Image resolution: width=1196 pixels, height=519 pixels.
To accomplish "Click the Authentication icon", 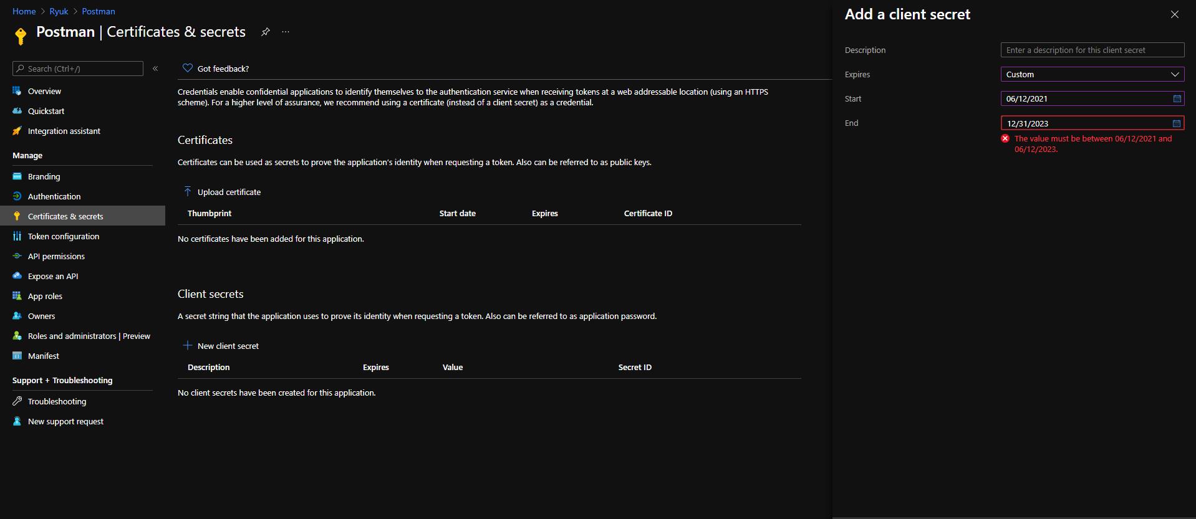I will click(17, 196).
